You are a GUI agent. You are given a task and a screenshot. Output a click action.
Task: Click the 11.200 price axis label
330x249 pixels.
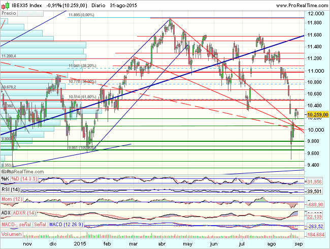[314, 58]
